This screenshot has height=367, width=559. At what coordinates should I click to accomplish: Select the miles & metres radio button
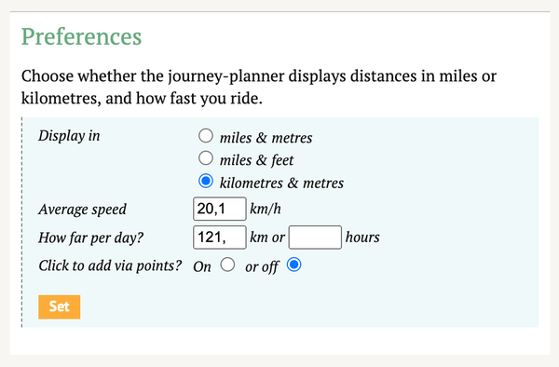click(206, 136)
